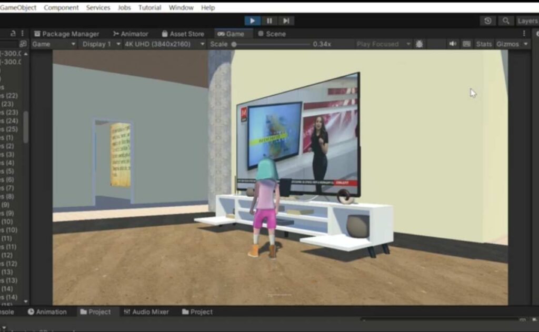Open the Play Focused dropdown
Screen dimensions: 539x332
click(x=383, y=44)
